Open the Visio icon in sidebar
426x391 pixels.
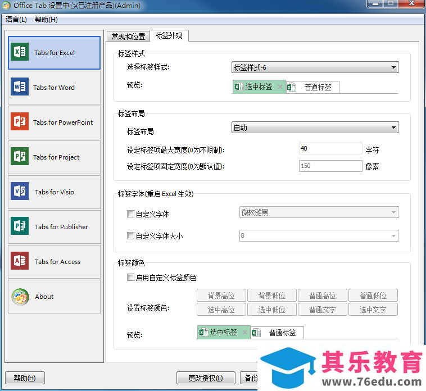pyautogui.click(x=20, y=191)
